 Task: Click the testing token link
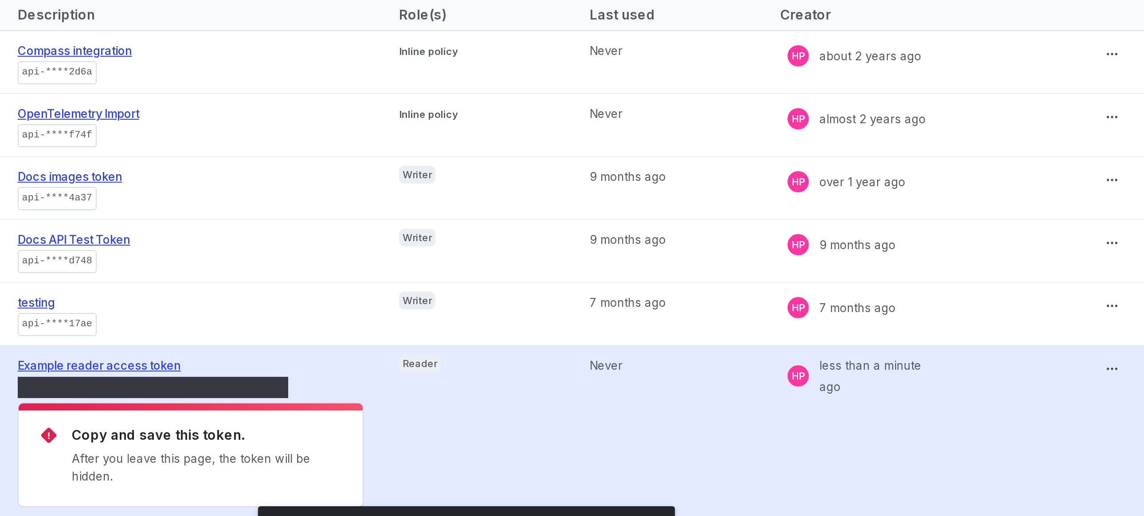[36, 302]
